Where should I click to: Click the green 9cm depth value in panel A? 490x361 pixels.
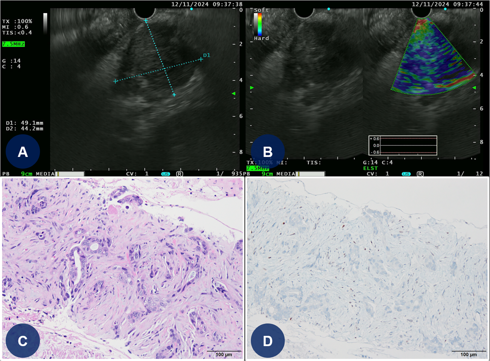(27, 174)
